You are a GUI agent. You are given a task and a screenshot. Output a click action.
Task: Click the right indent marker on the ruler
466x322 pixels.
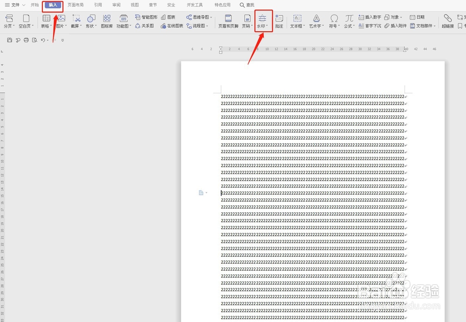click(405, 49)
